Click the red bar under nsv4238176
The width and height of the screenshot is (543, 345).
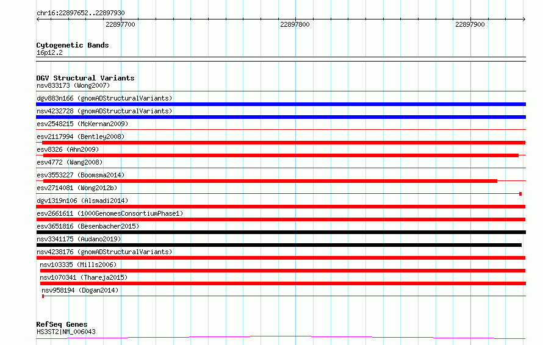[x=281, y=258]
